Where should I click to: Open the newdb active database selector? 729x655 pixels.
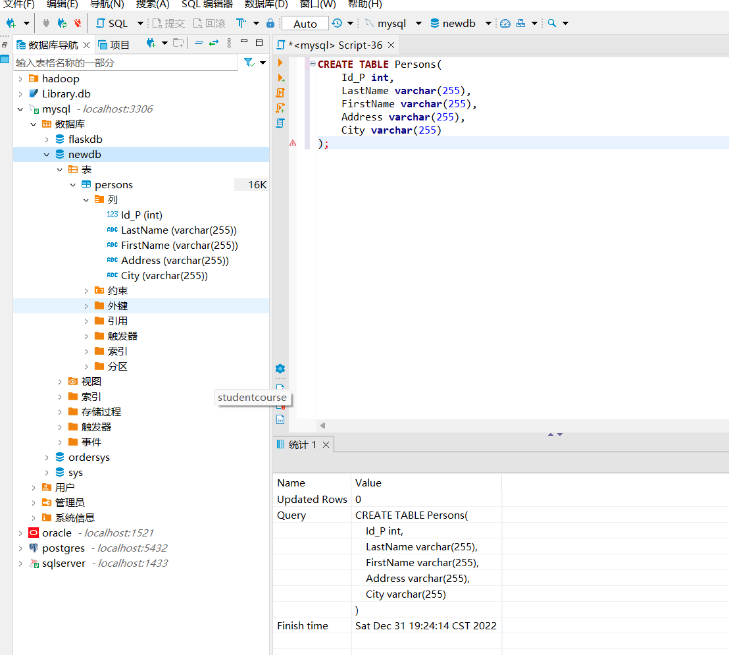coord(460,23)
